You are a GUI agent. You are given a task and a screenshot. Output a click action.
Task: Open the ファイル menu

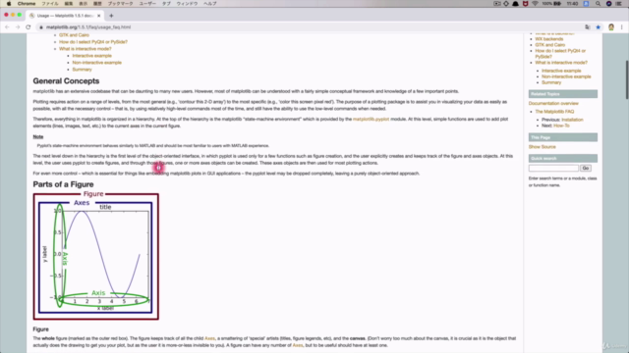pos(50,4)
